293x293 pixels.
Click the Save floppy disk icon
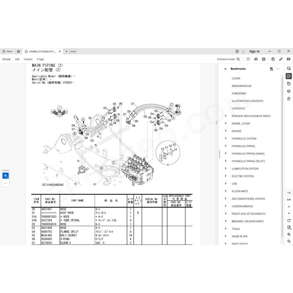coord(248,59)
